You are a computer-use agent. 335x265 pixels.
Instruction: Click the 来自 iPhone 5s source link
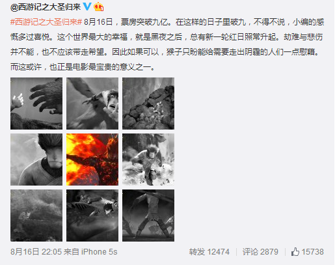[x=90, y=252]
